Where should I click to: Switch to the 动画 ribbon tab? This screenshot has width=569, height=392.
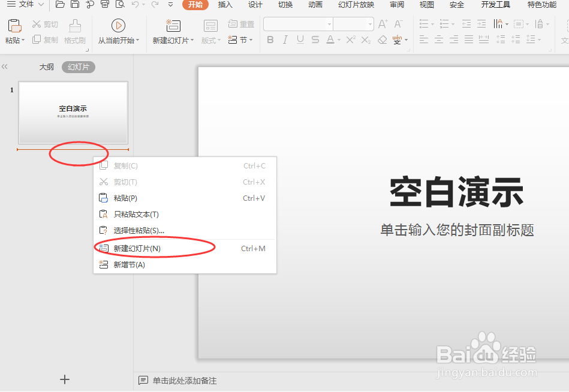[315, 5]
